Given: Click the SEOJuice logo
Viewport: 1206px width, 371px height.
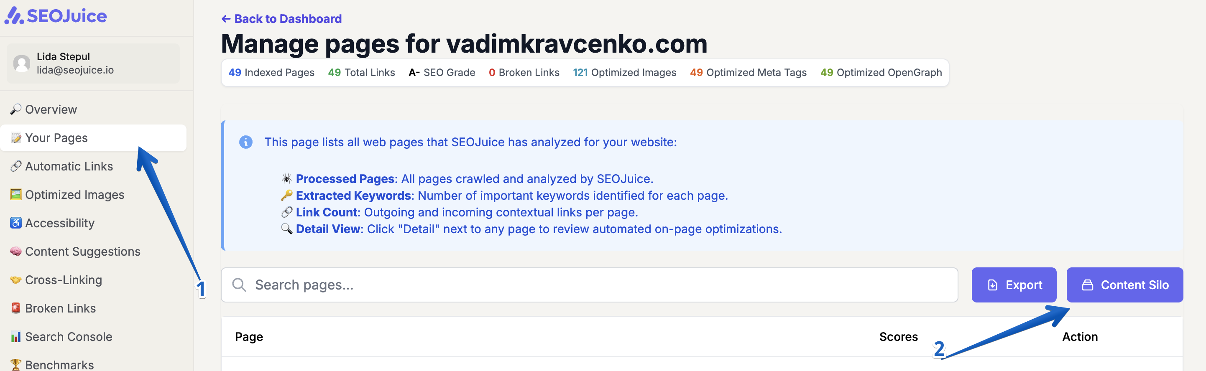Looking at the screenshot, I should [56, 15].
